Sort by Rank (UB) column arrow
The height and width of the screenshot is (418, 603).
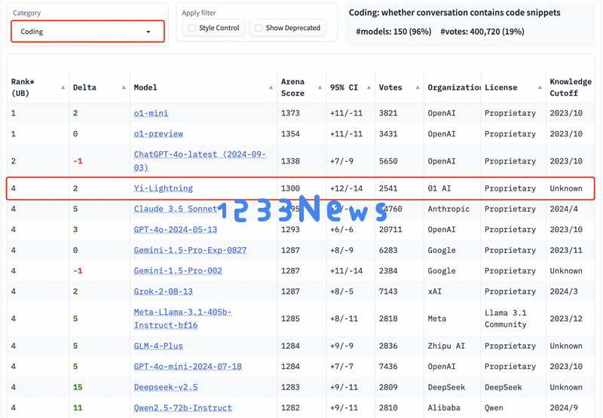tap(63, 87)
